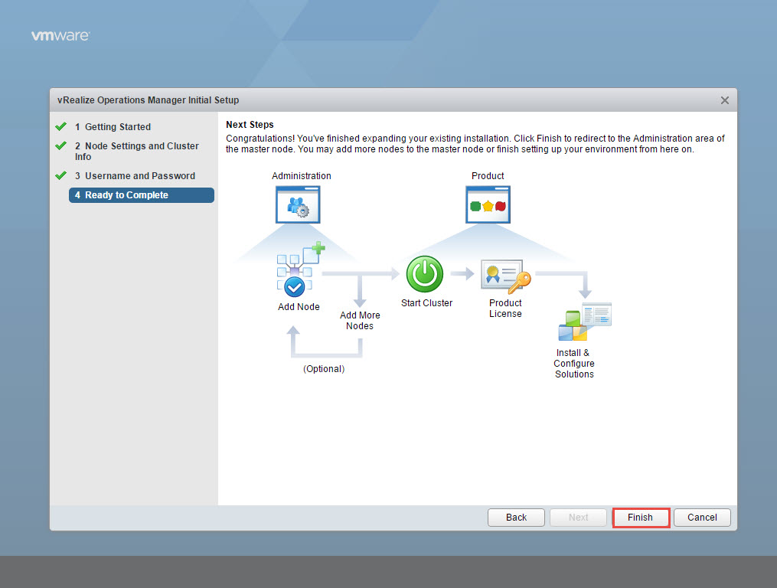Click the Product License key icon
Viewport: 777px width, 588px height.
pos(505,276)
